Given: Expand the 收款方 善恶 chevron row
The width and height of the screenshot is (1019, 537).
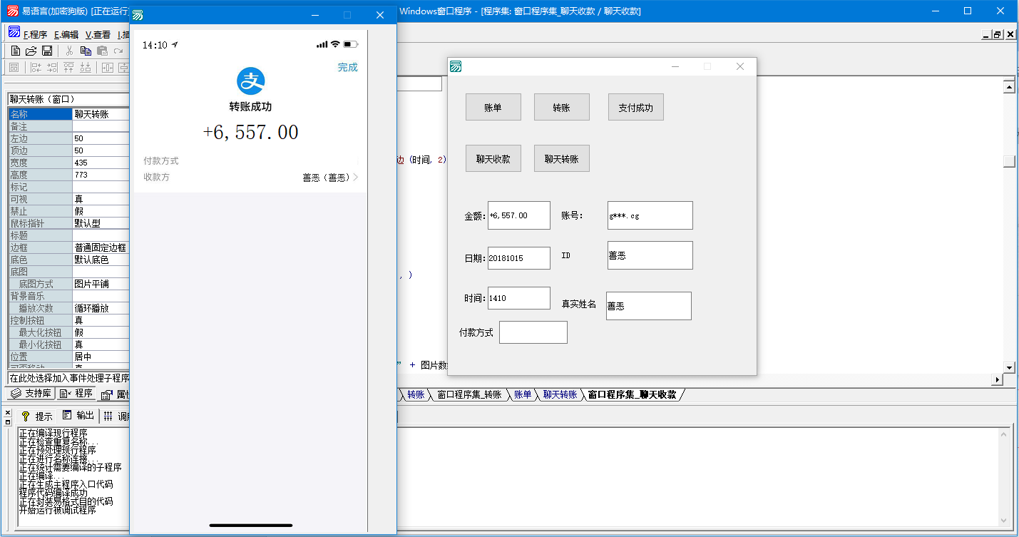Looking at the screenshot, I should (x=355, y=178).
